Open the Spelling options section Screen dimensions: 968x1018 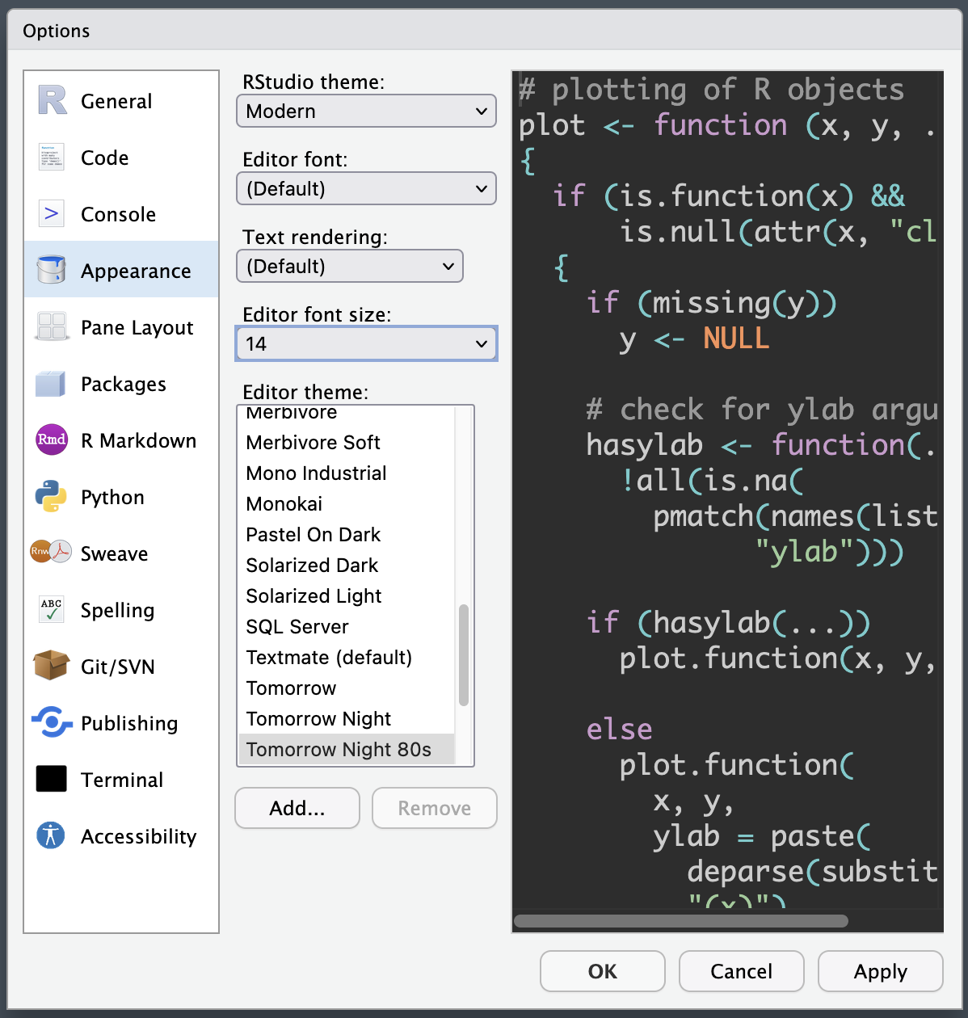pyautogui.click(x=121, y=610)
